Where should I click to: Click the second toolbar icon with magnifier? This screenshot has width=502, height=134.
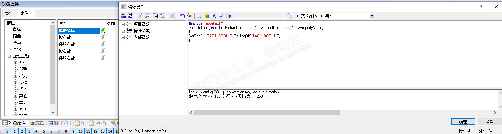pos(130,16)
